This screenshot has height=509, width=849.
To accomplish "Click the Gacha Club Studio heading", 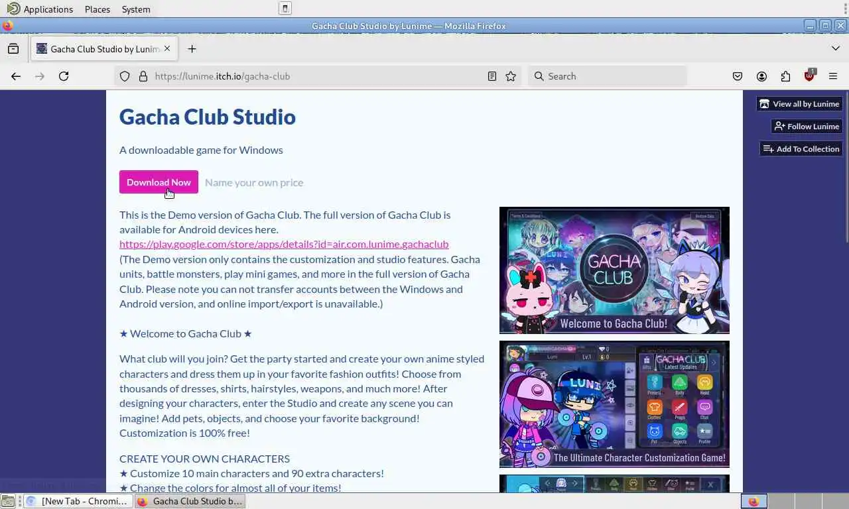I will [208, 117].
